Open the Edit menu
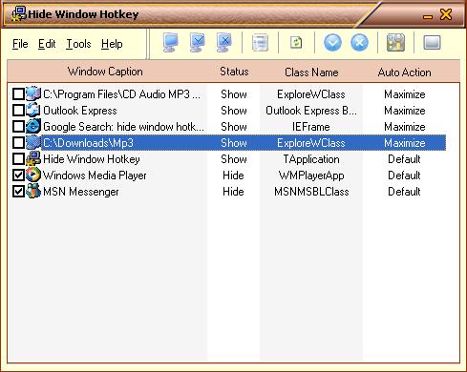This screenshot has width=467, height=372. 47,44
